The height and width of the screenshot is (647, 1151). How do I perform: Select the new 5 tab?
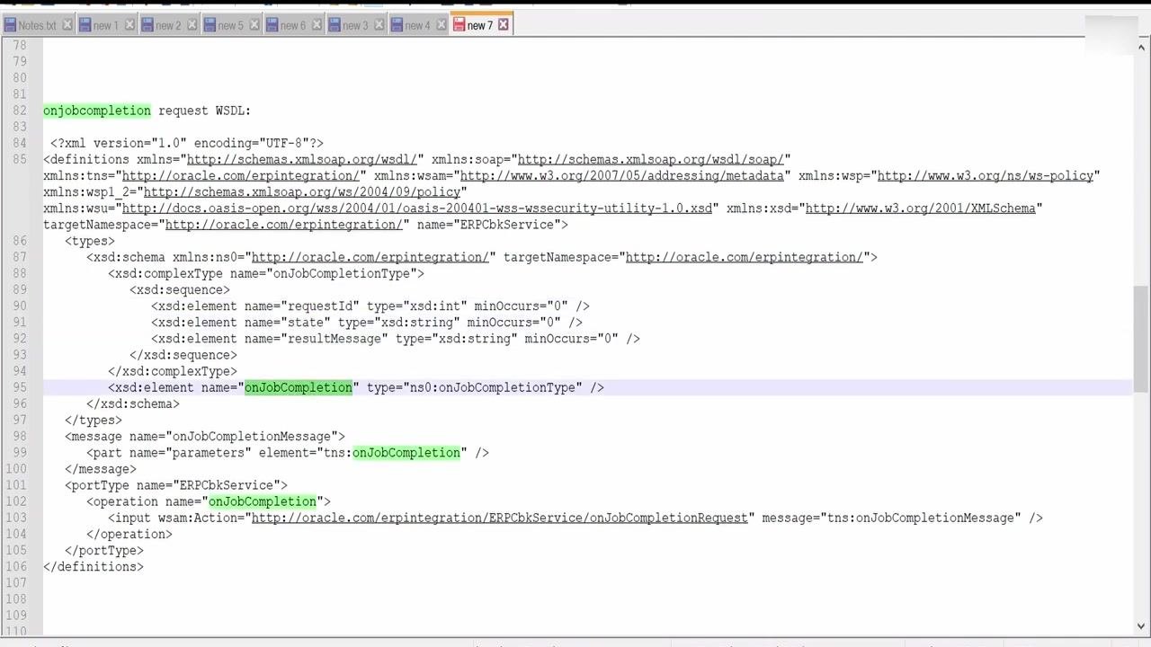230,25
